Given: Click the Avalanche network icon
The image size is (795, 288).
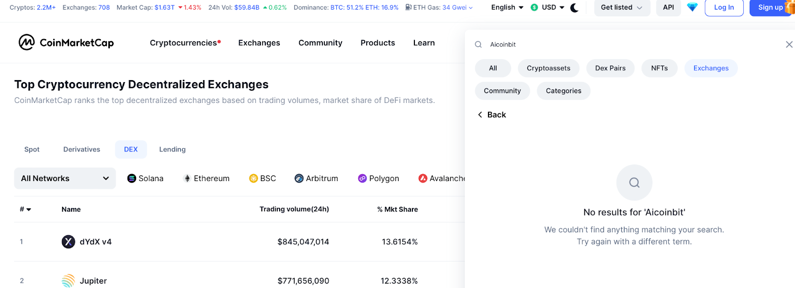Looking at the screenshot, I should (x=423, y=178).
